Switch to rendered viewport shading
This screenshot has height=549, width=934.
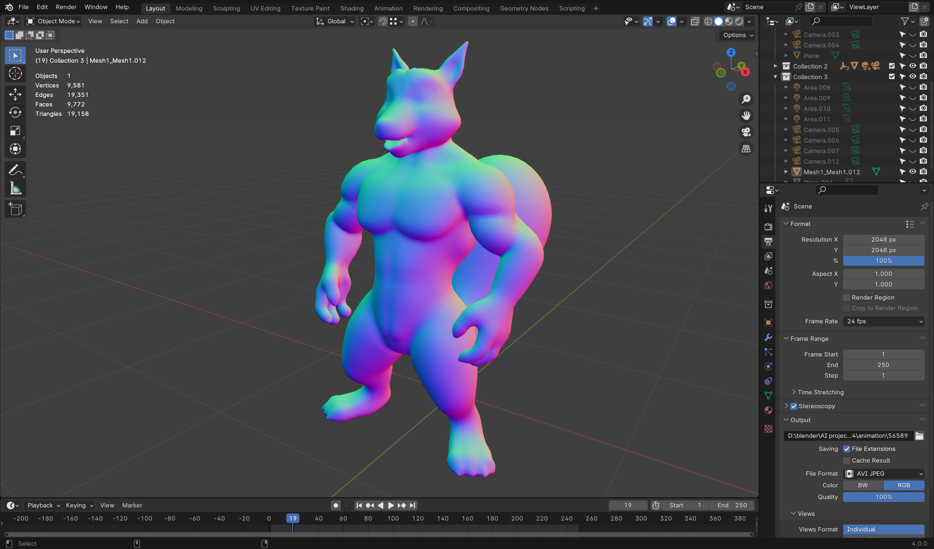[x=739, y=22]
